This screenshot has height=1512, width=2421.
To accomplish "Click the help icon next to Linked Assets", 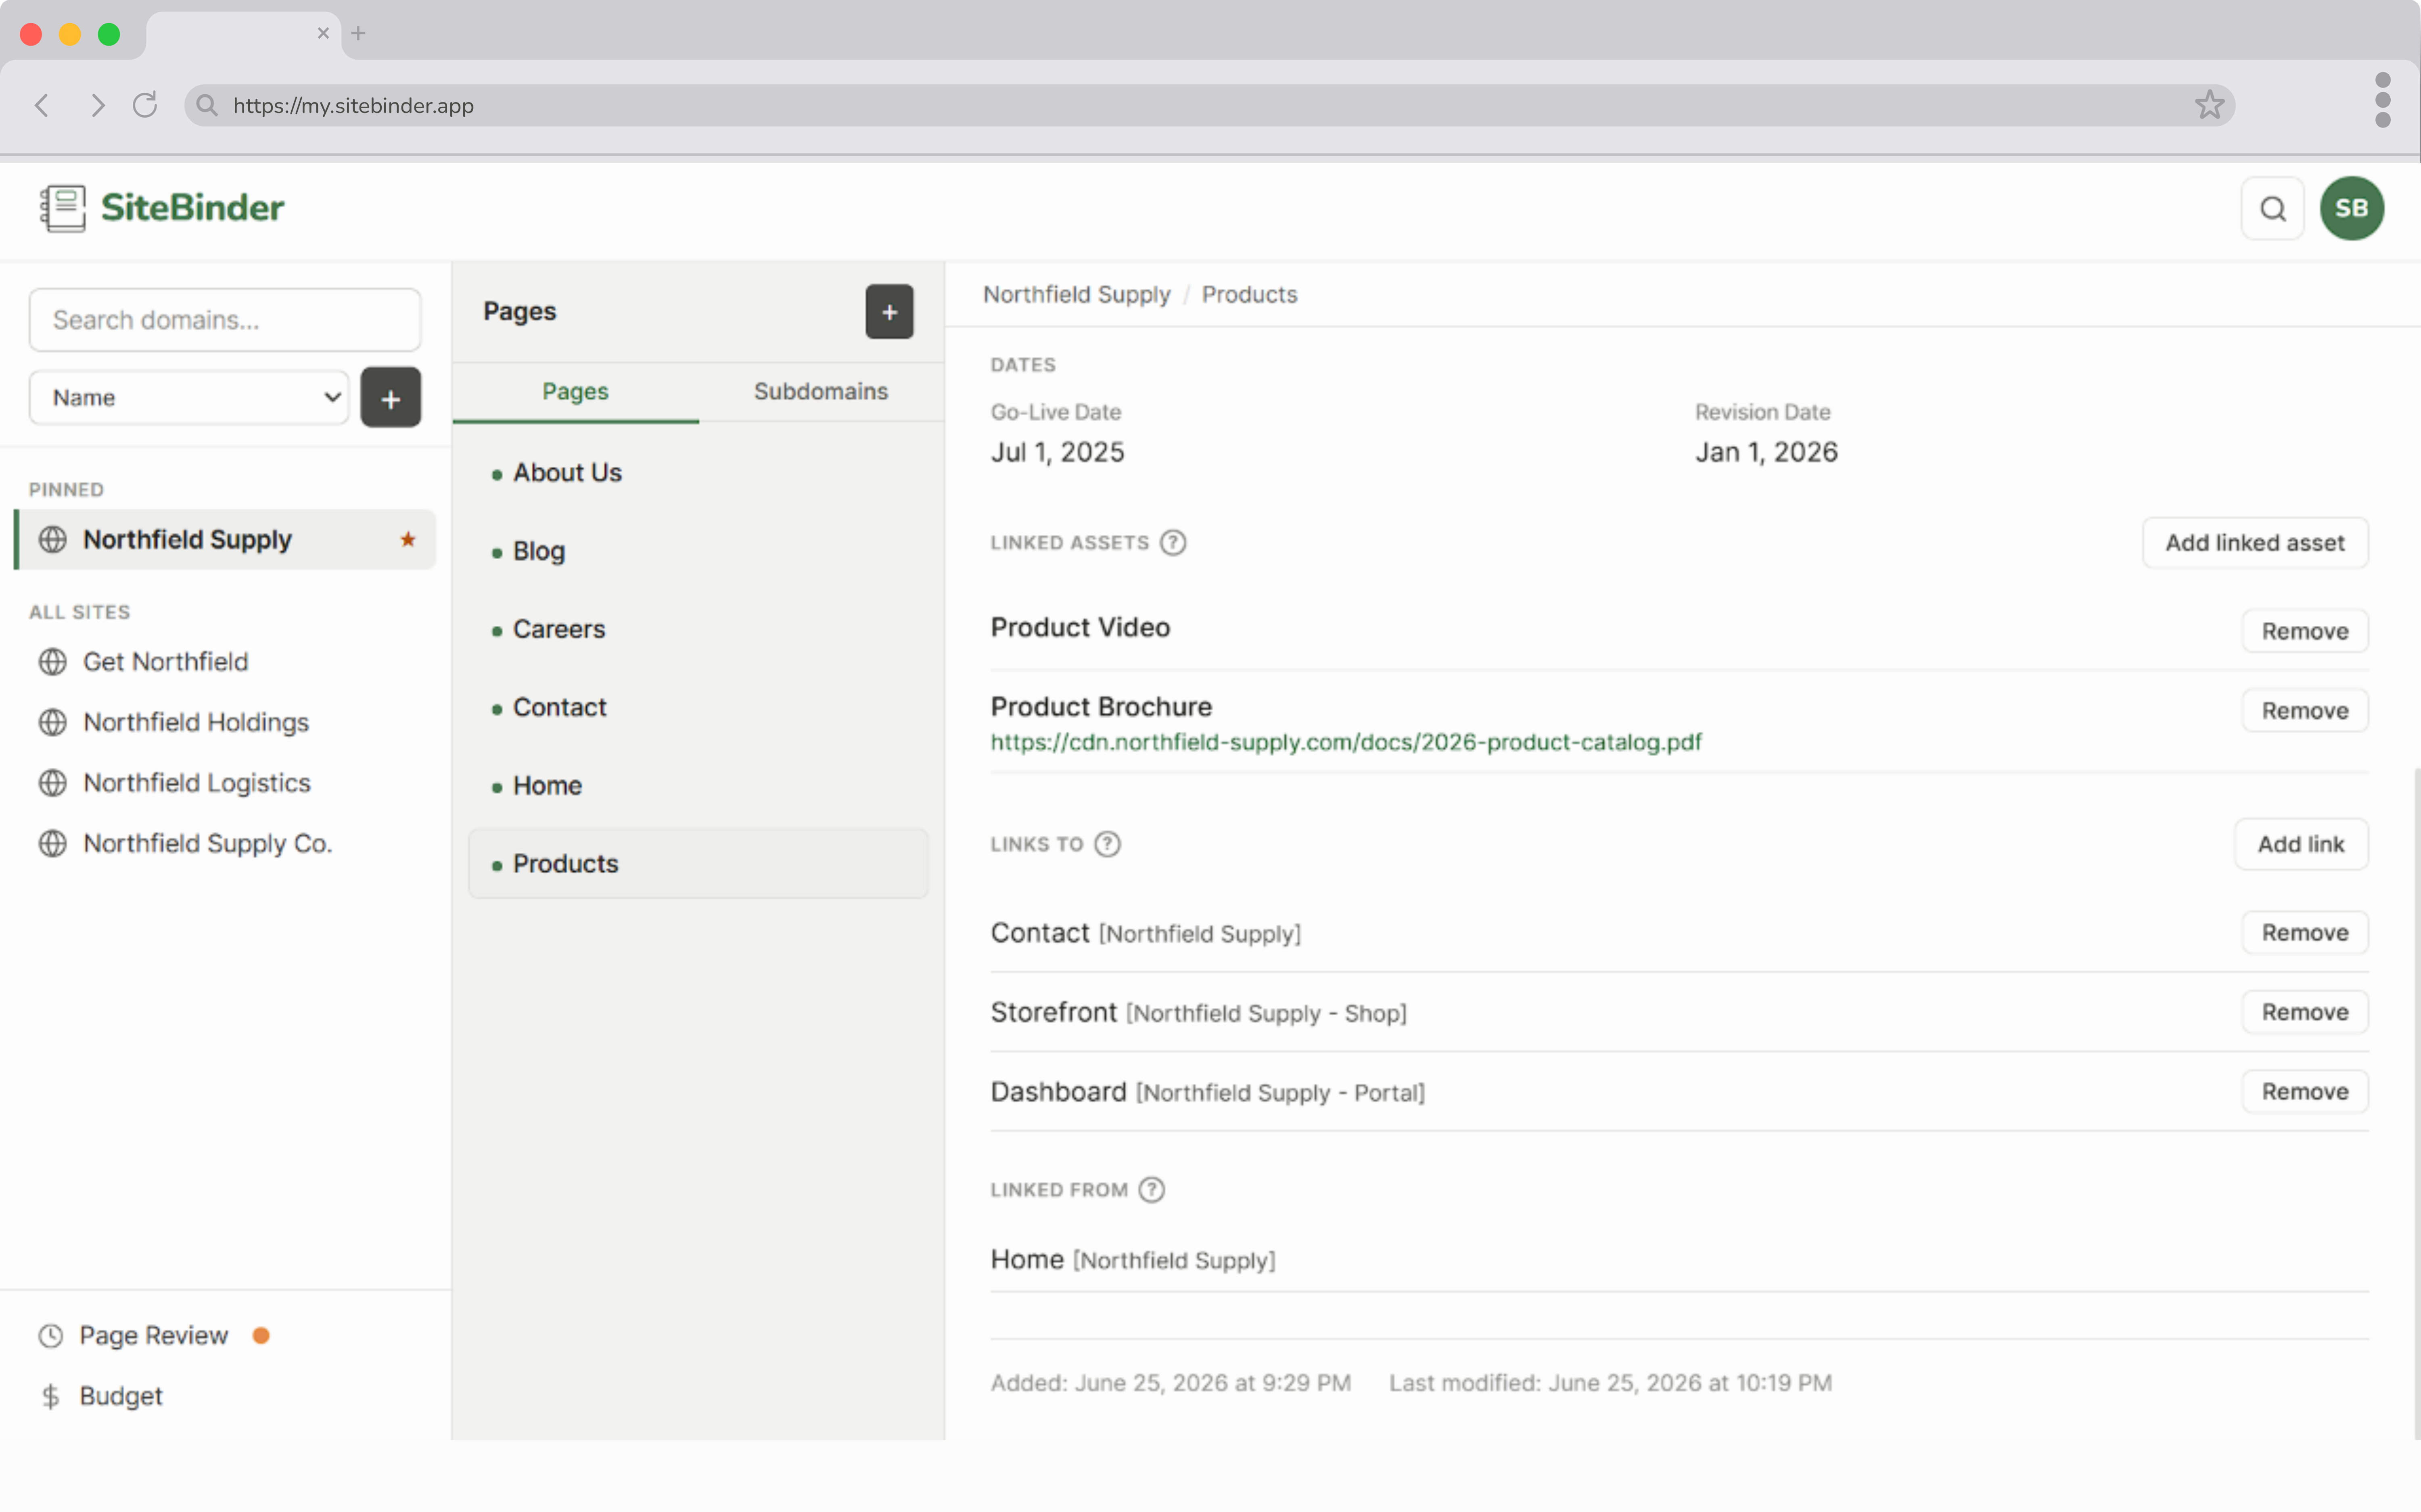I will (1173, 543).
